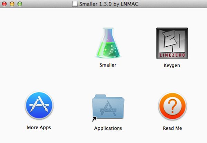Select the Smaller flask app icon
The height and width of the screenshot is (143, 207).
point(108,43)
